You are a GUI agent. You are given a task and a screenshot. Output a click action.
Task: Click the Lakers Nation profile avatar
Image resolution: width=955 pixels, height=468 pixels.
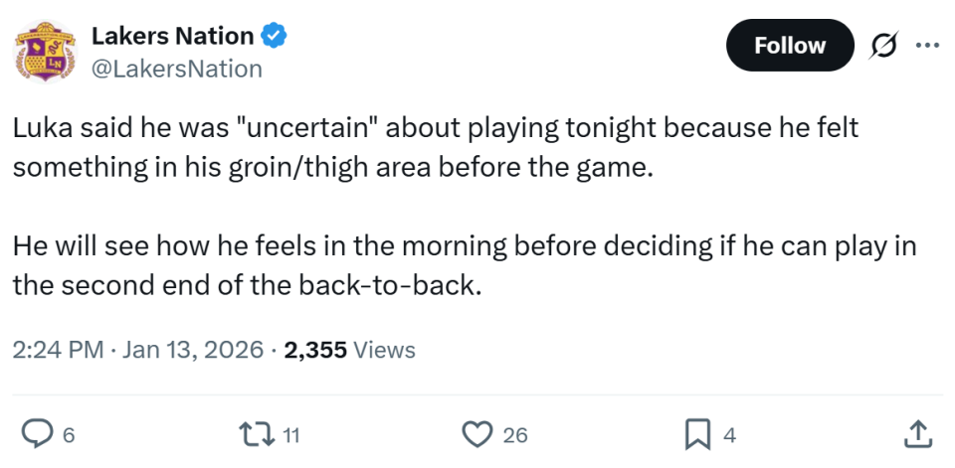pyautogui.click(x=44, y=53)
